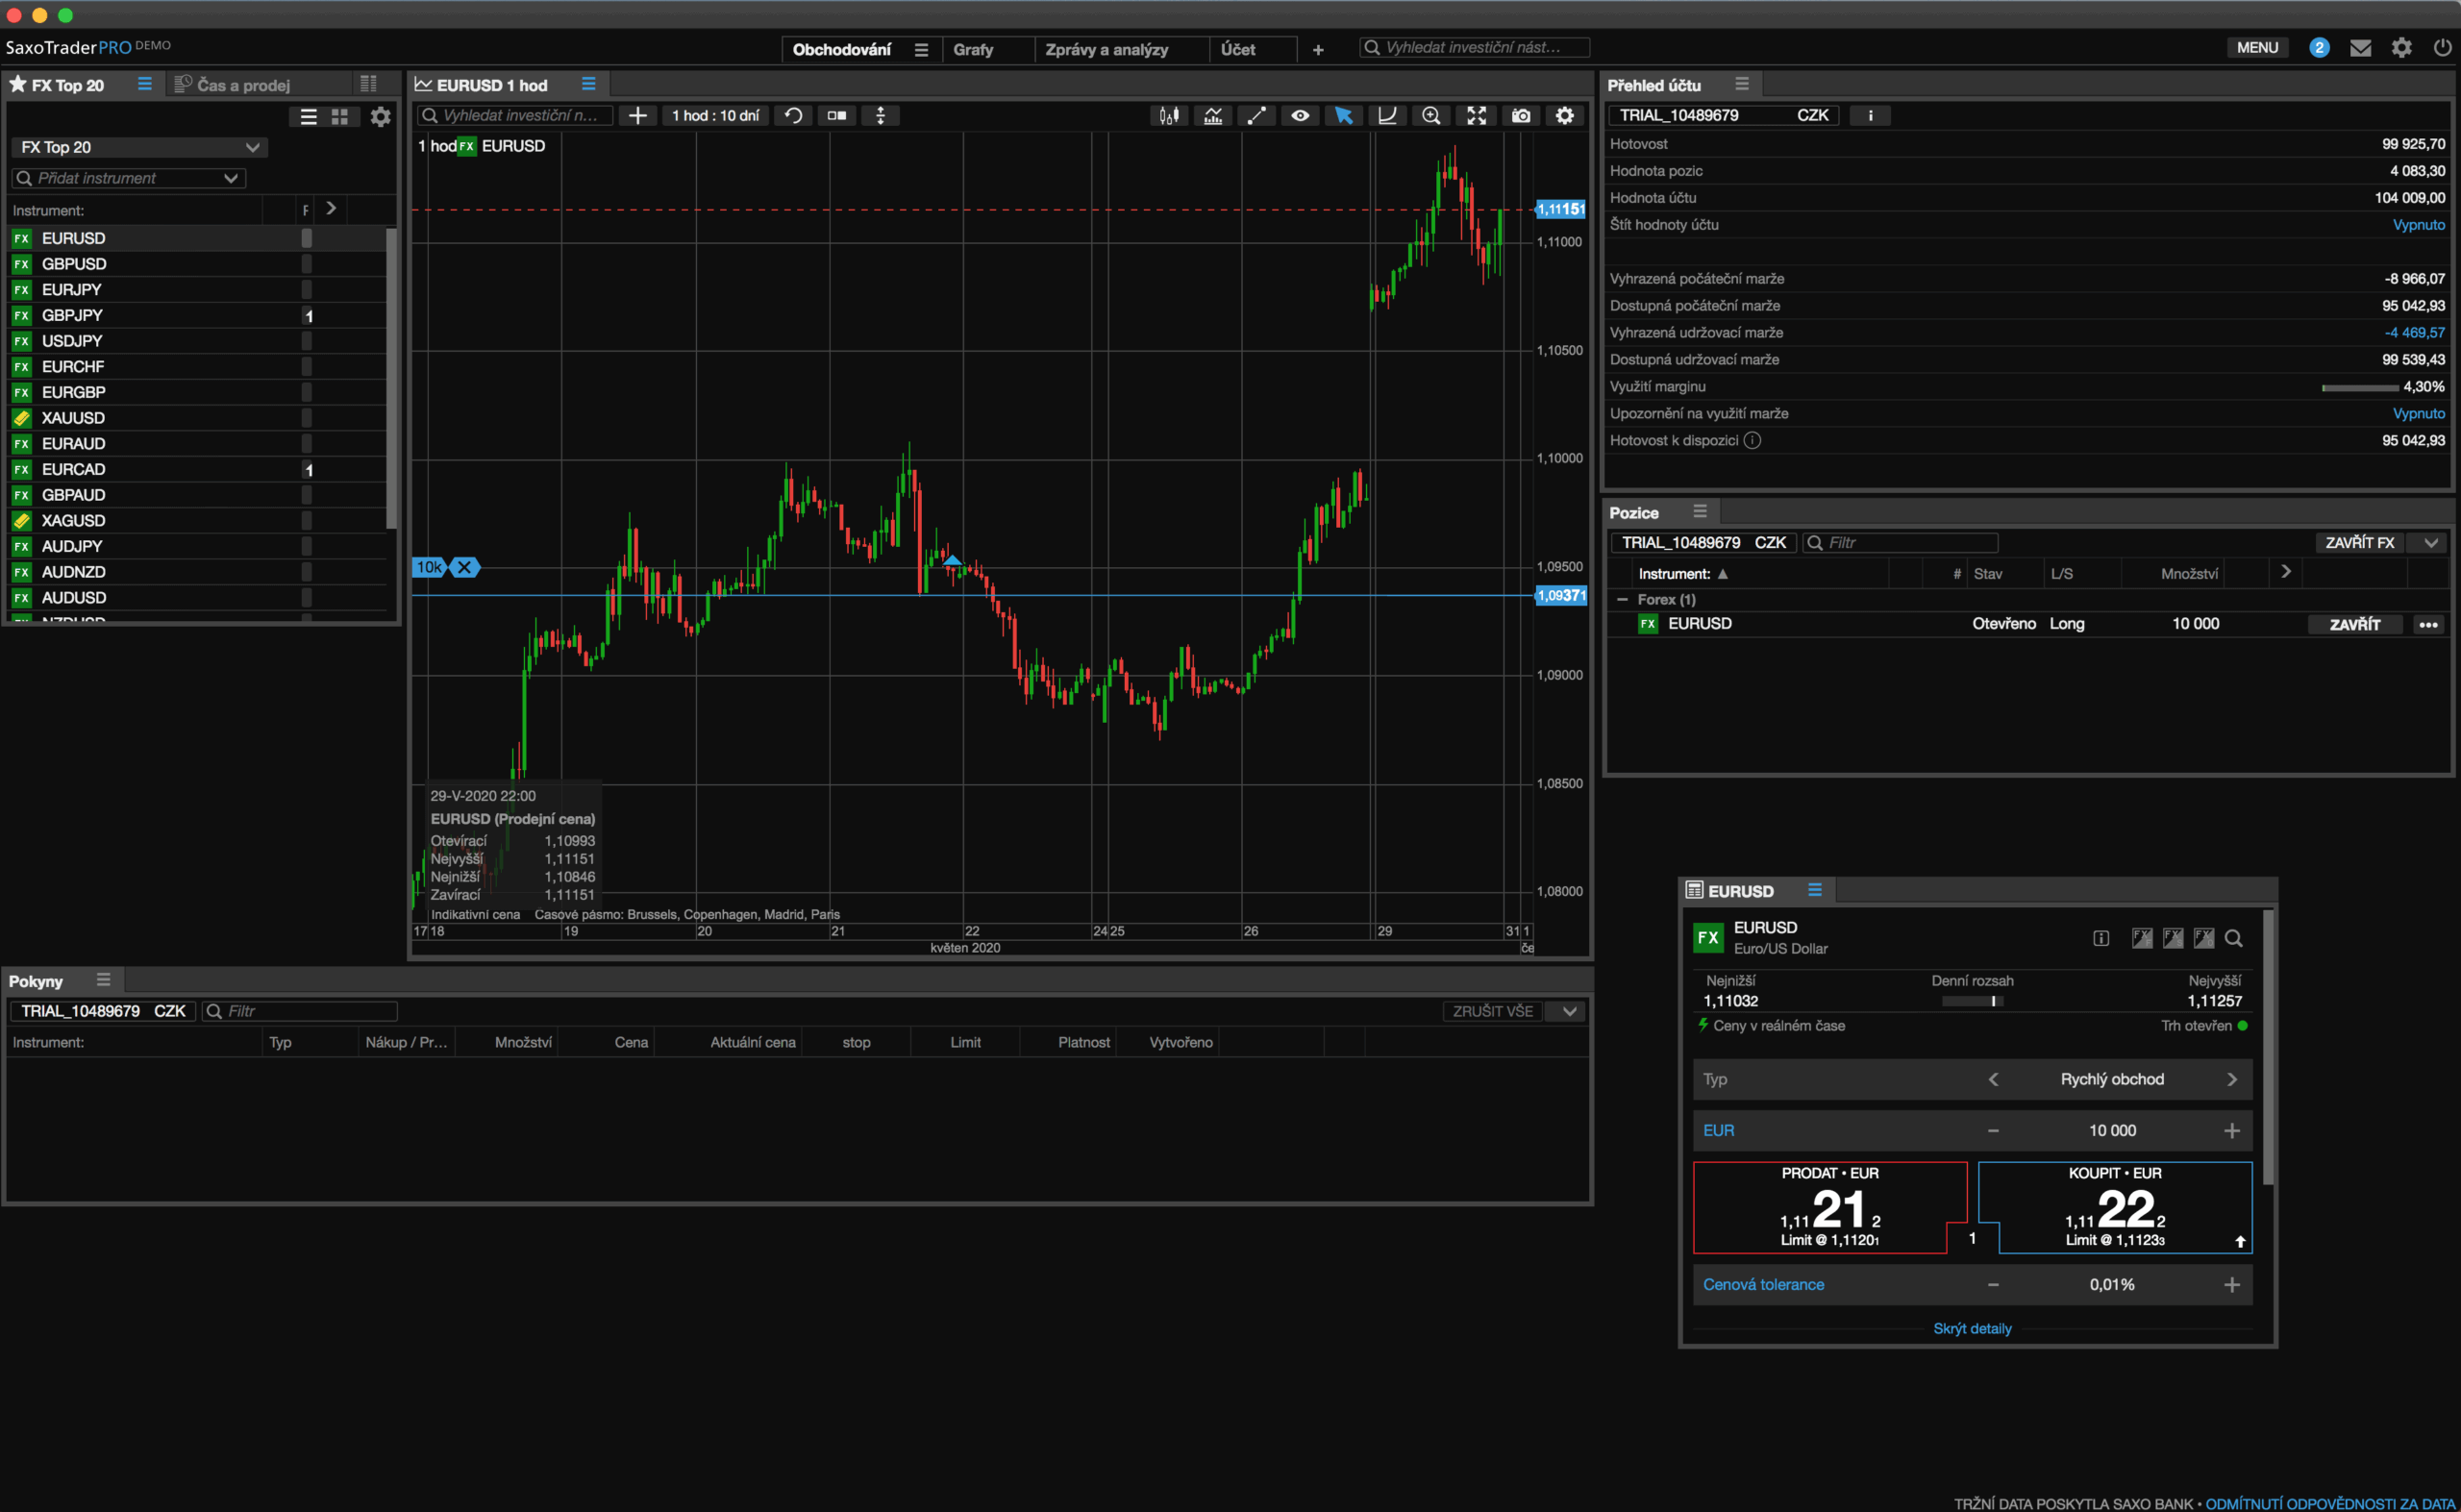Expand the ZAVŘÍT FX dropdown arrow
Image resolution: width=2461 pixels, height=1512 pixels.
pos(2430,542)
